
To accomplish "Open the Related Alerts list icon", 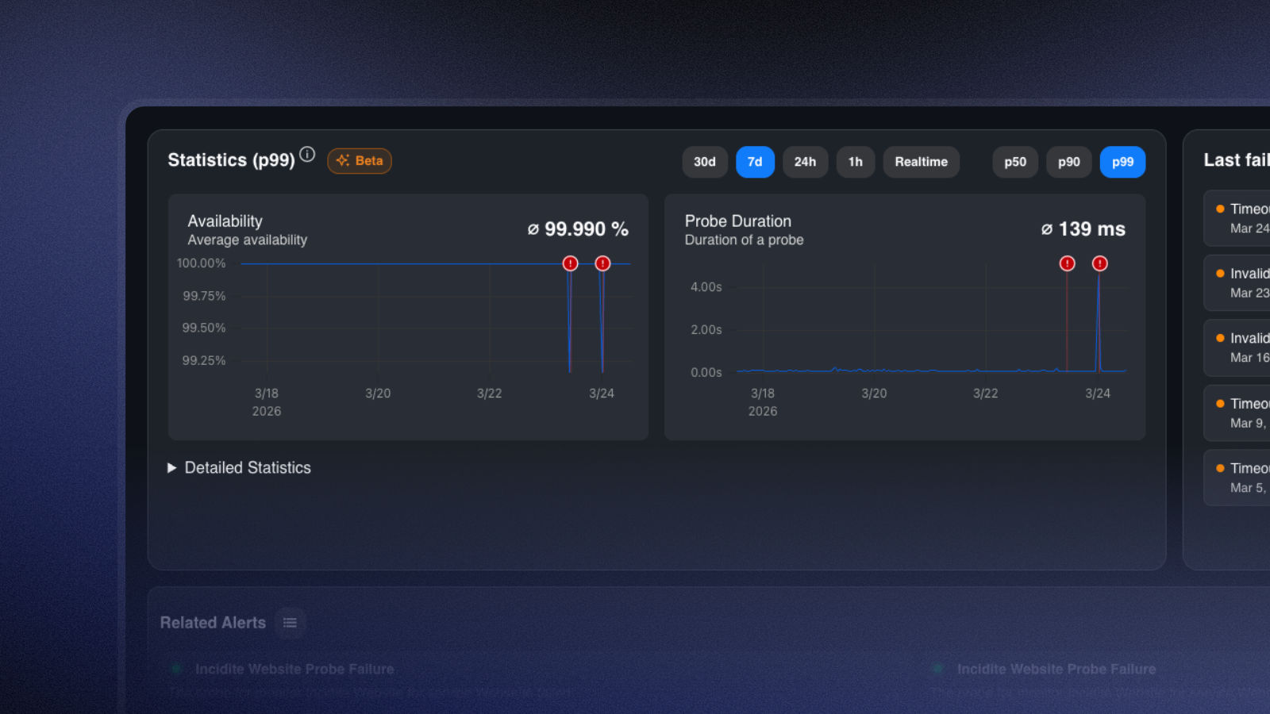I will (x=290, y=623).
